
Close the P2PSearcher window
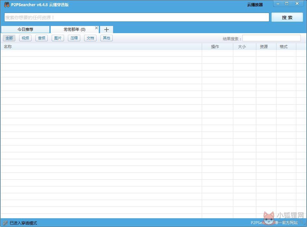click(x=297, y=4)
